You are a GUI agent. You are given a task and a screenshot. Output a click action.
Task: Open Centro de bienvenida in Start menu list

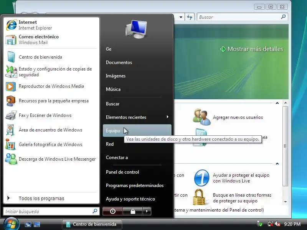[x=51, y=57]
